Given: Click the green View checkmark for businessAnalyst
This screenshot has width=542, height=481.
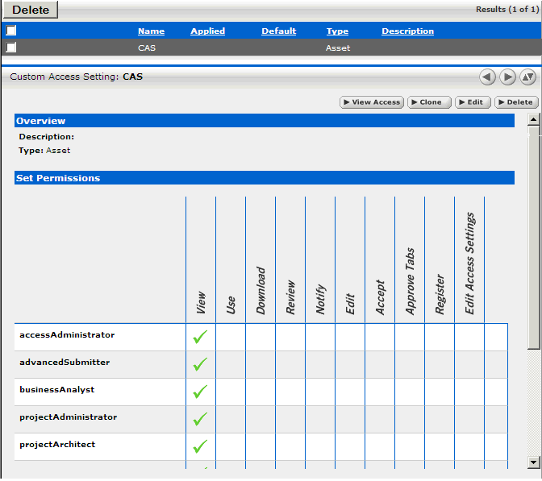Looking at the screenshot, I should tap(201, 392).
